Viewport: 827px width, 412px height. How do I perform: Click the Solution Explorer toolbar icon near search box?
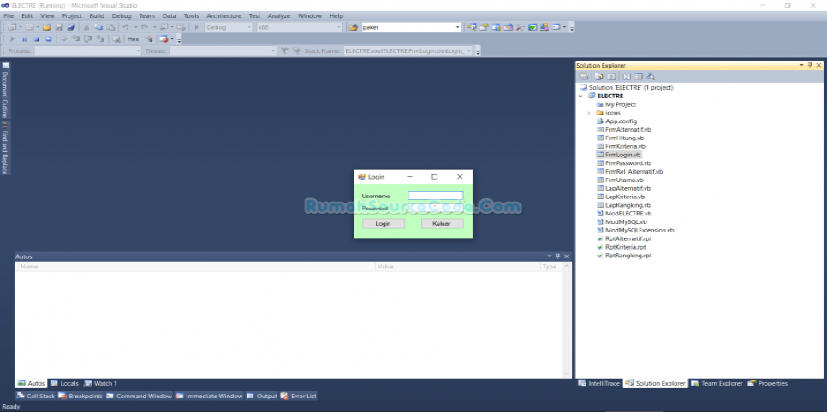(x=472, y=27)
